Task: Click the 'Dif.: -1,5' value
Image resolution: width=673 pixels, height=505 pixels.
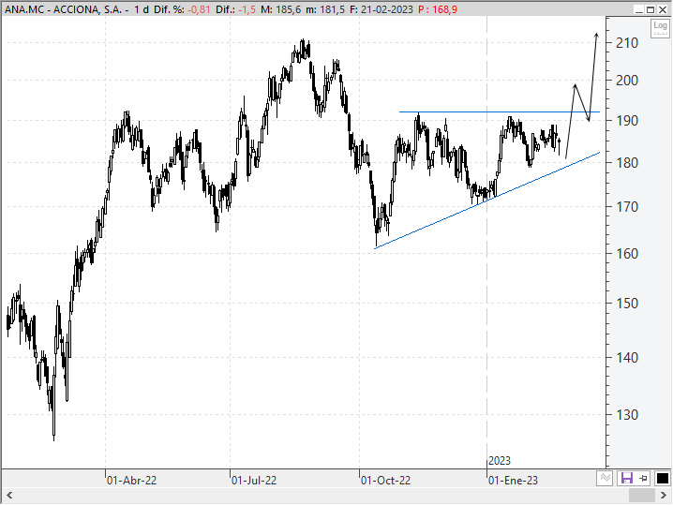Action: point(235,9)
